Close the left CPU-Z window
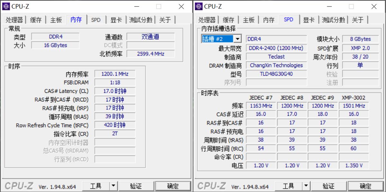The width and height of the screenshot is (386, 192). 181,6
